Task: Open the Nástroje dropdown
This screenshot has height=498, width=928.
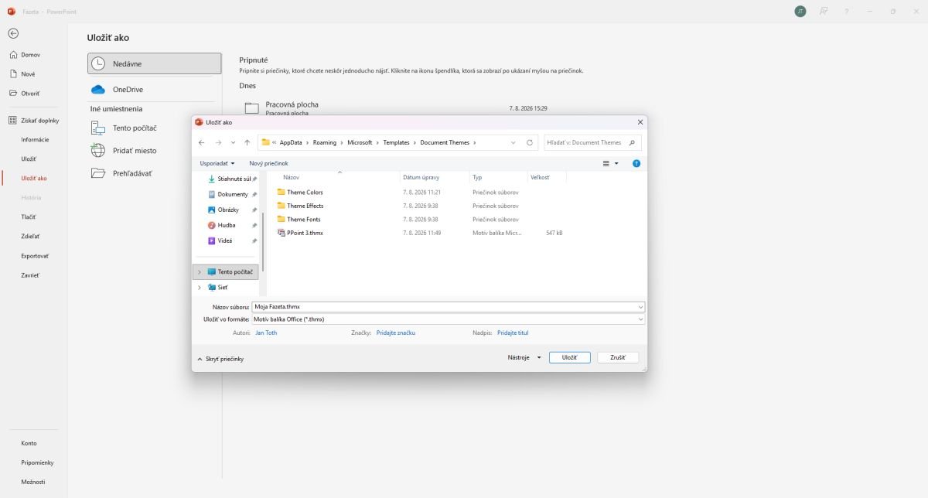Action: (524, 357)
